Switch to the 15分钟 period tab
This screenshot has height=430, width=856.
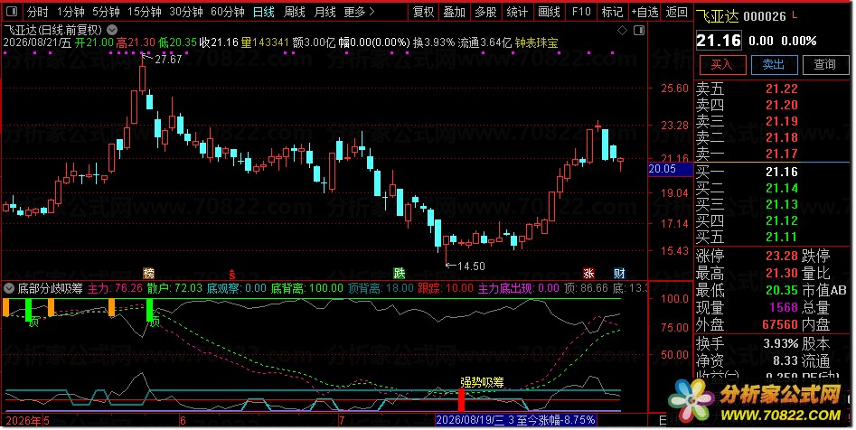click(x=144, y=12)
